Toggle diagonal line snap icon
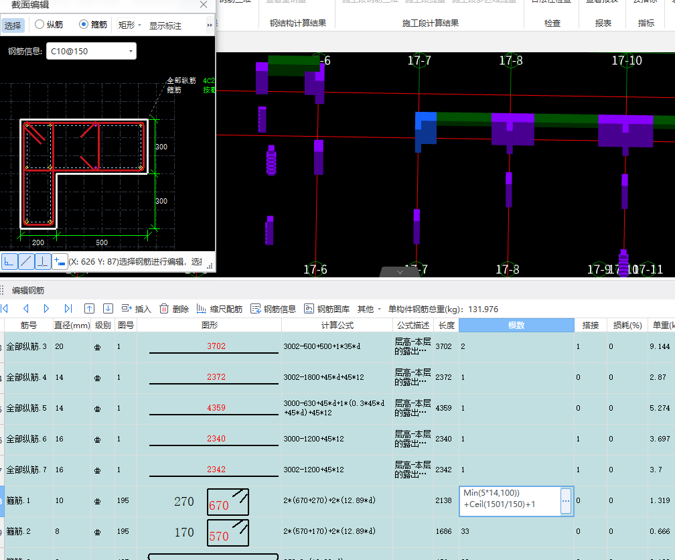The width and height of the screenshot is (675, 560). click(x=26, y=261)
